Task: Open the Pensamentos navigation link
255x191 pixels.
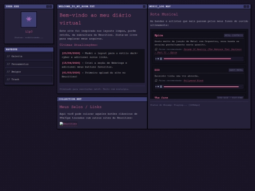Action: coord(29,64)
